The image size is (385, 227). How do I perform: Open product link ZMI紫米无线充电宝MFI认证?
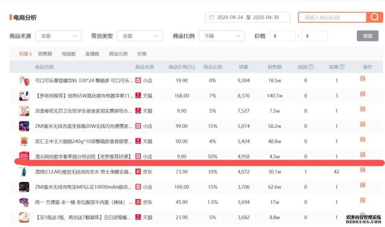83,187
